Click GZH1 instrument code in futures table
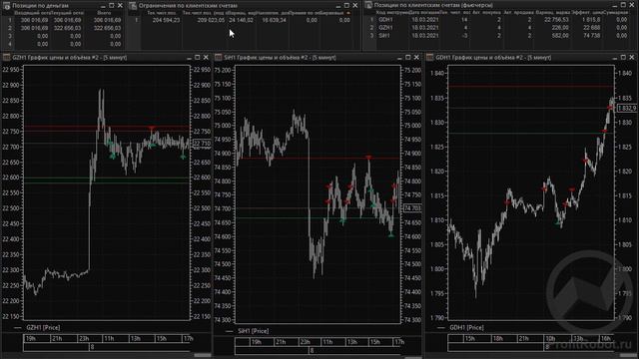The height and width of the screenshot is (359, 639). pos(385,28)
